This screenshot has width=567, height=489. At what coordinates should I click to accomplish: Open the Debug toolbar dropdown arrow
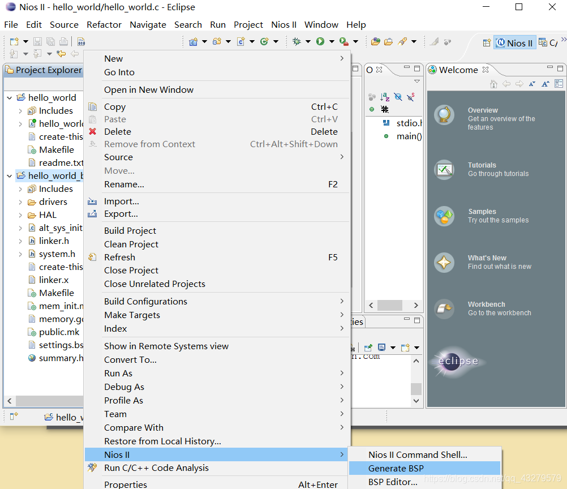(x=308, y=41)
